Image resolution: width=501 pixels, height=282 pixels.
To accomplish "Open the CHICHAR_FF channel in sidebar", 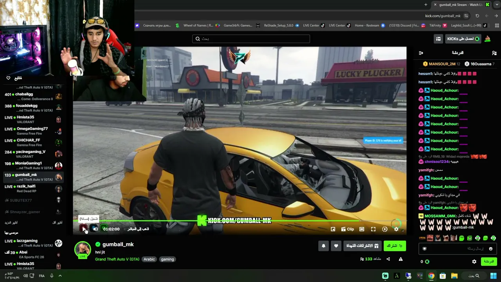I will (x=33, y=143).
